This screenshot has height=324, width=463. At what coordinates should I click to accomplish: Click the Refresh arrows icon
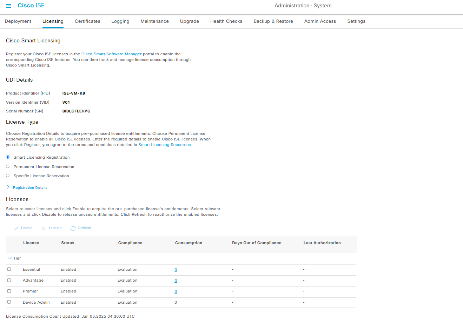pyautogui.click(x=73, y=228)
